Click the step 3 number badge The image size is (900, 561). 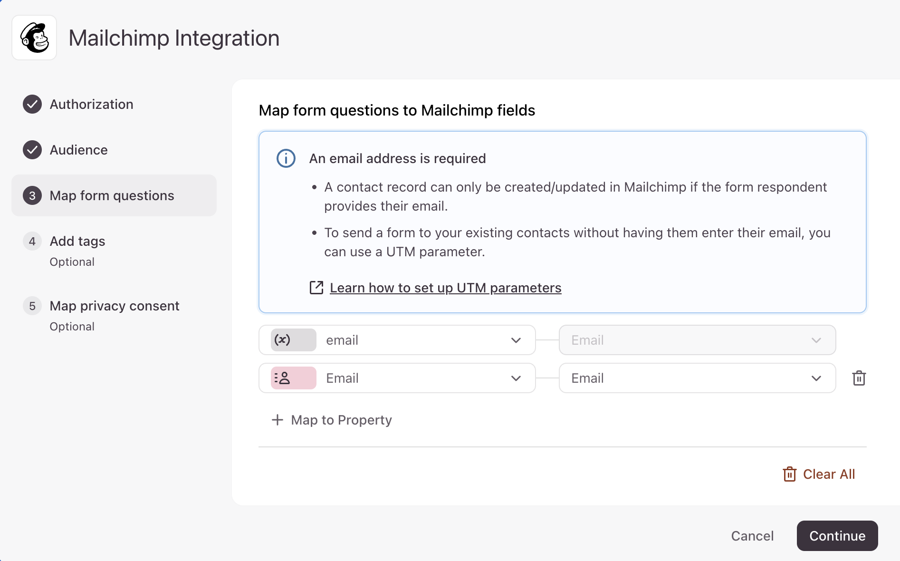tap(32, 195)
